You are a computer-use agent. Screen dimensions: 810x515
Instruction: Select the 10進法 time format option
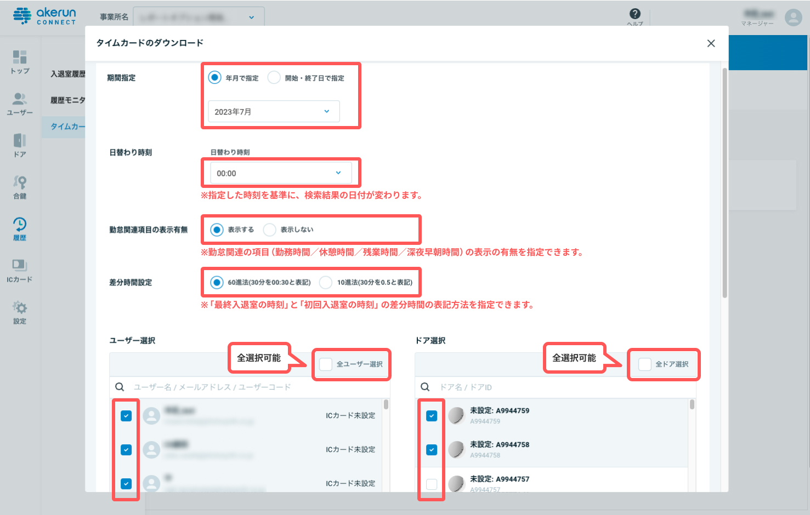click(326, 283)
